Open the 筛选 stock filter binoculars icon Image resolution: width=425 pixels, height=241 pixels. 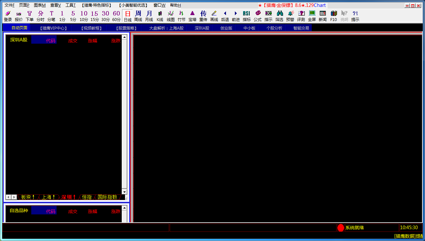tap(279, 16)
